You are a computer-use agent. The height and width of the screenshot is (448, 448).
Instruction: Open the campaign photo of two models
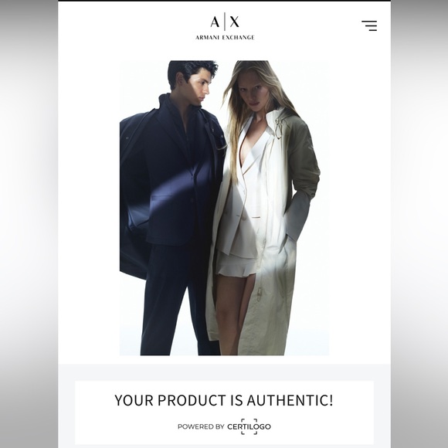[224, 208]
